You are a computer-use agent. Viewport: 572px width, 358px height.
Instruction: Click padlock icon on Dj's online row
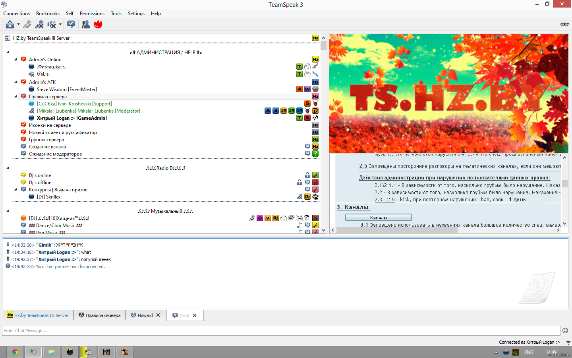pyautogui.click(x=307, y=175)
